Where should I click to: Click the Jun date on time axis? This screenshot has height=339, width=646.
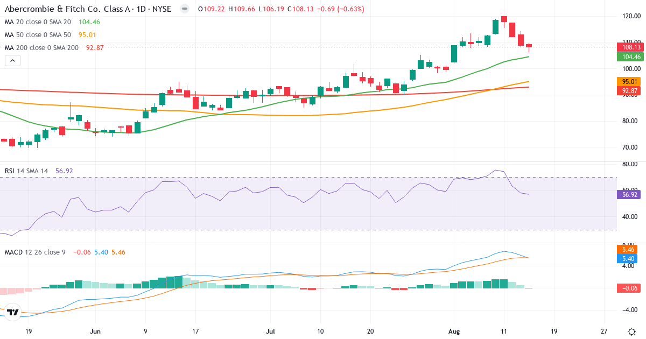95,331
